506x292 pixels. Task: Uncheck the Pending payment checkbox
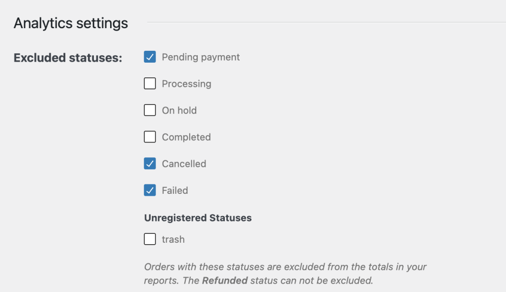click(150, 57)
